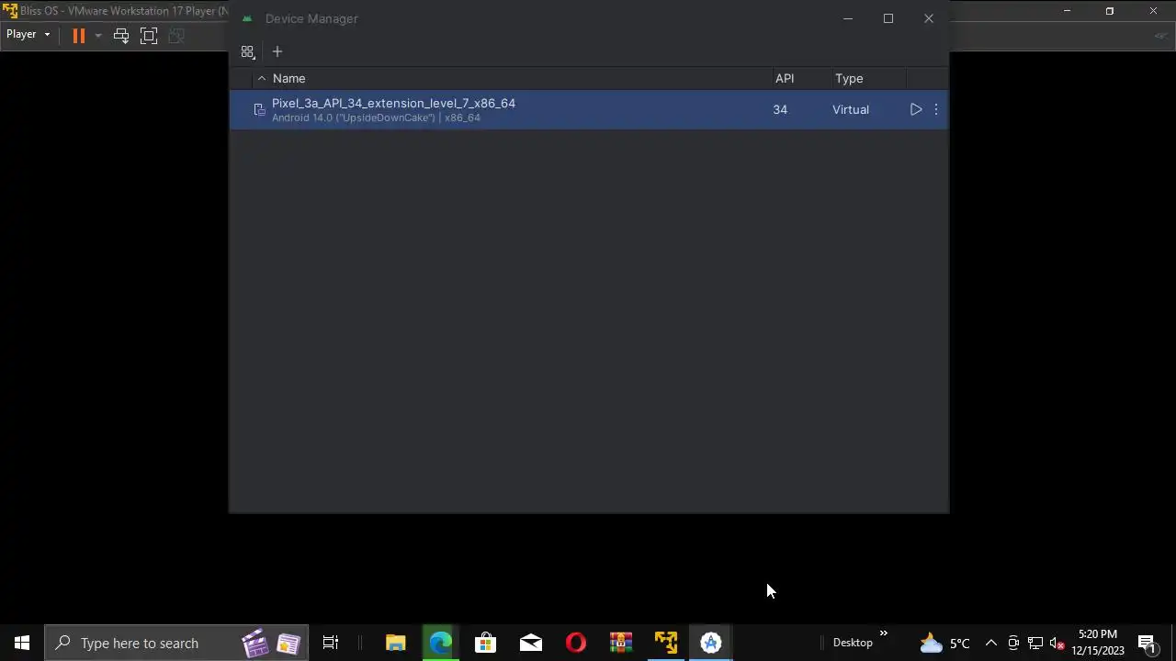
Task: Click the grayed-out VMware Unity mode icon
Action: coord(176,35)
